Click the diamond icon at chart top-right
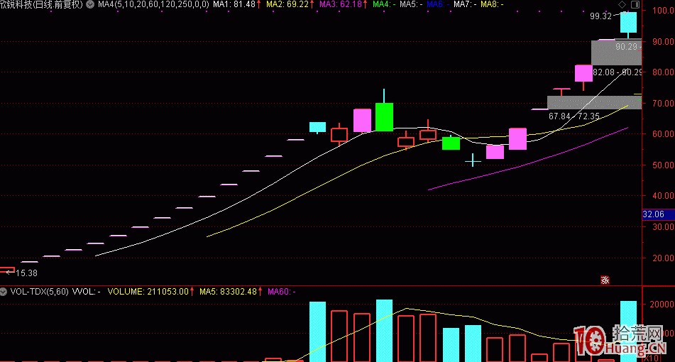The image size is (675, 362). (x=622, y=4)
